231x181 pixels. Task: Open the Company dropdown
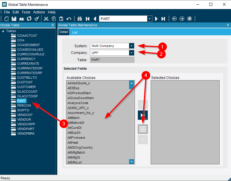(131, 53)
